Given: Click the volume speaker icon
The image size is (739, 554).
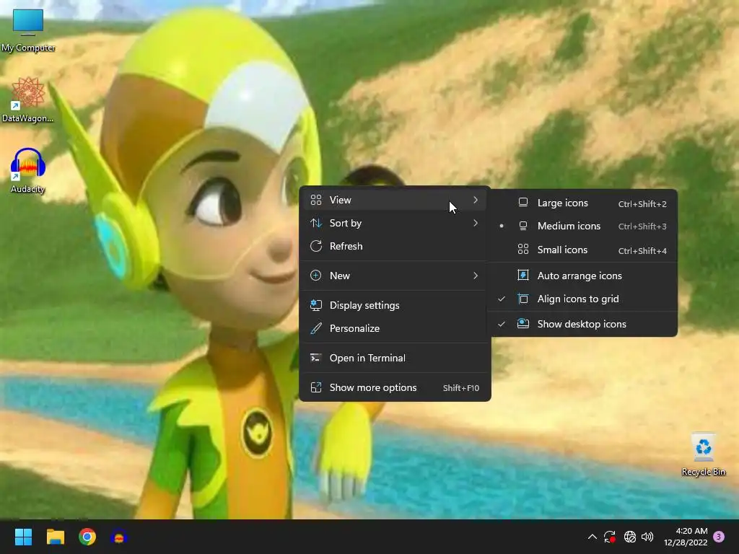Looking at the screenshot, I should coord(647,537).
